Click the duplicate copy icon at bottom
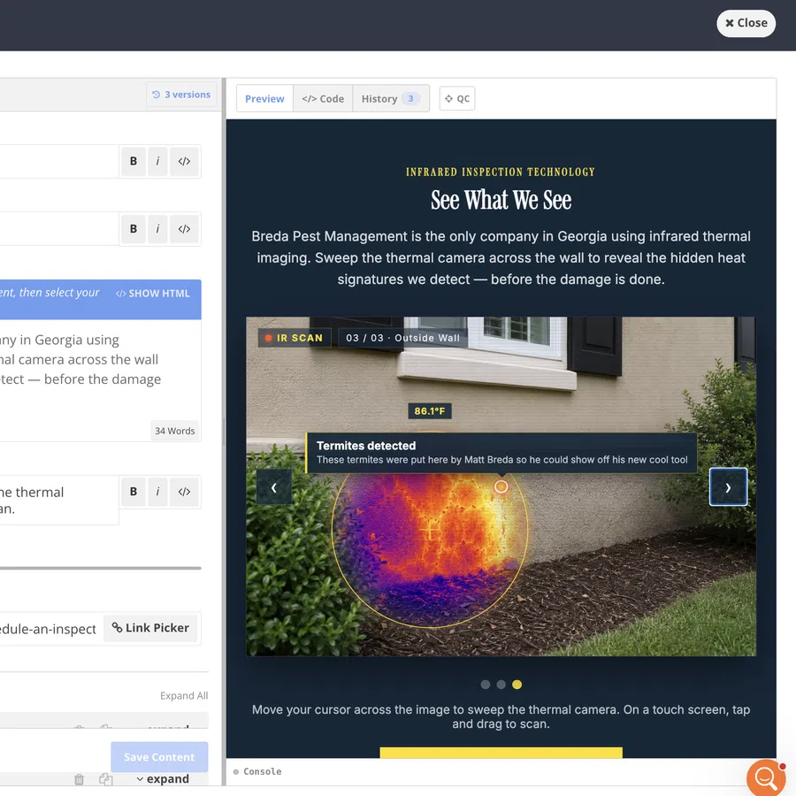 105,779
